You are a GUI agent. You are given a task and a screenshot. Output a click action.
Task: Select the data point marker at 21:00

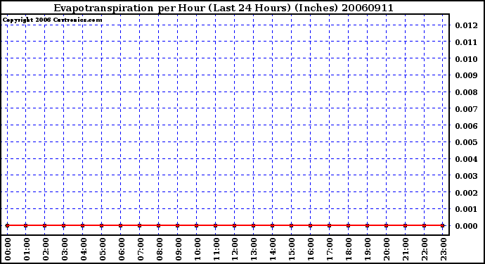tap(405, 225)
